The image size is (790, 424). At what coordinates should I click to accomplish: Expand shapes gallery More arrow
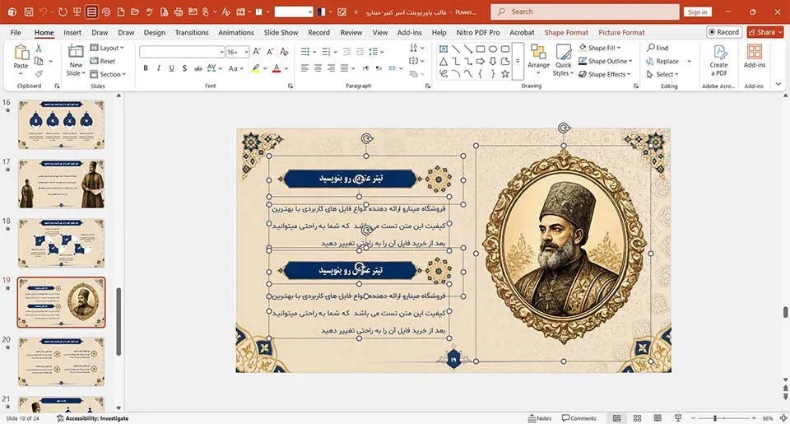click(x=518, y=61)
